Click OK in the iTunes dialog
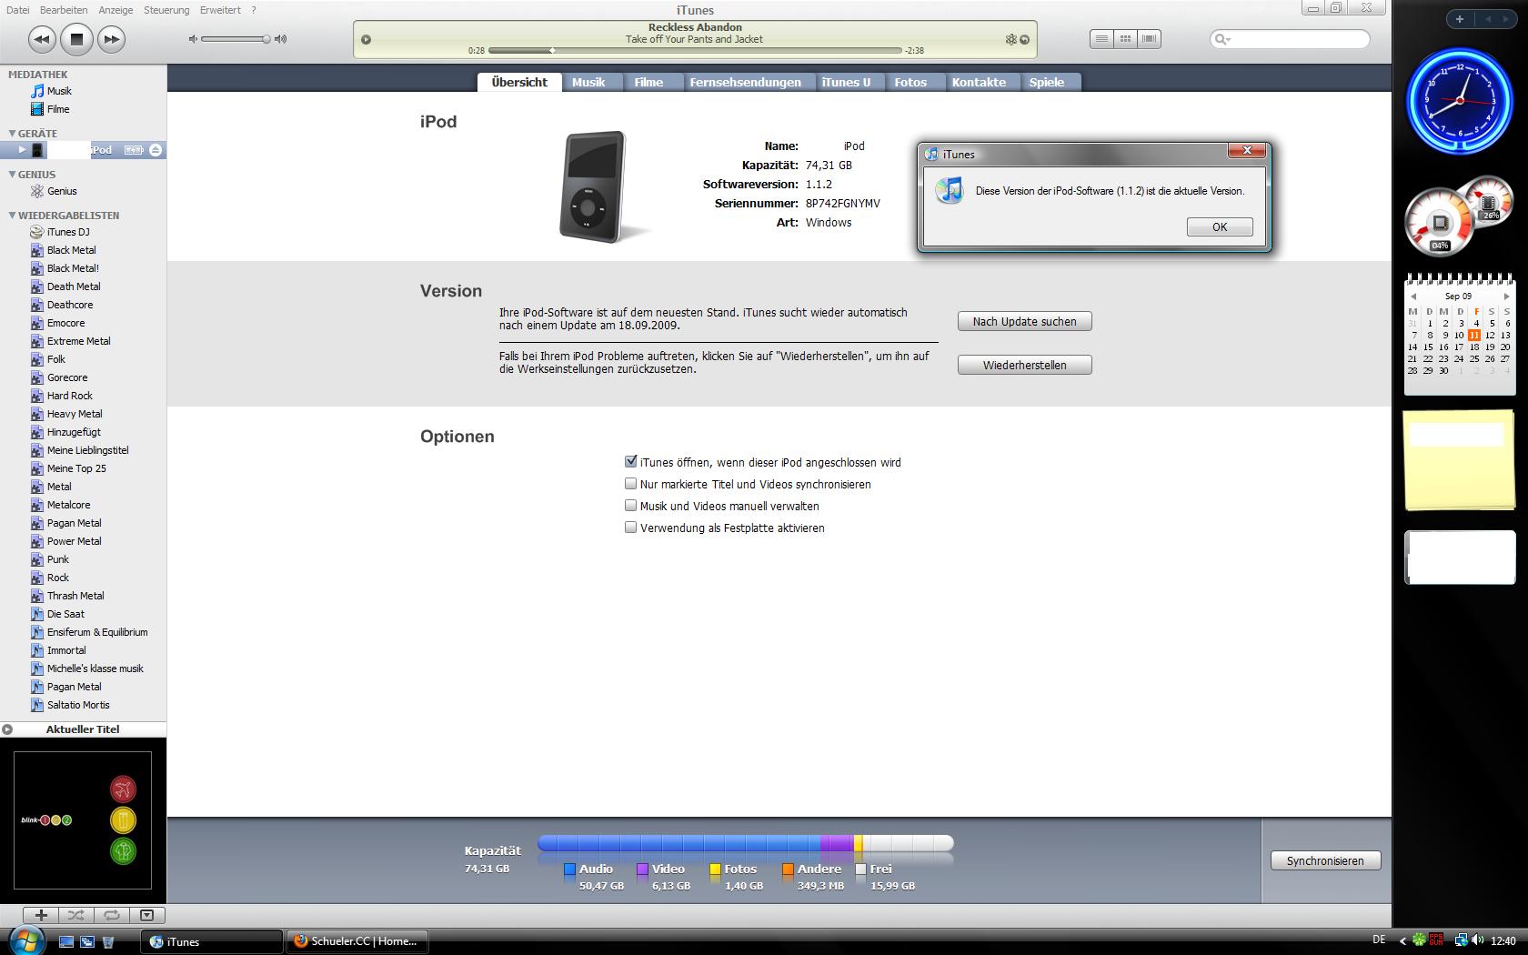This screenshot has width=1528, height=955. 1220,227
